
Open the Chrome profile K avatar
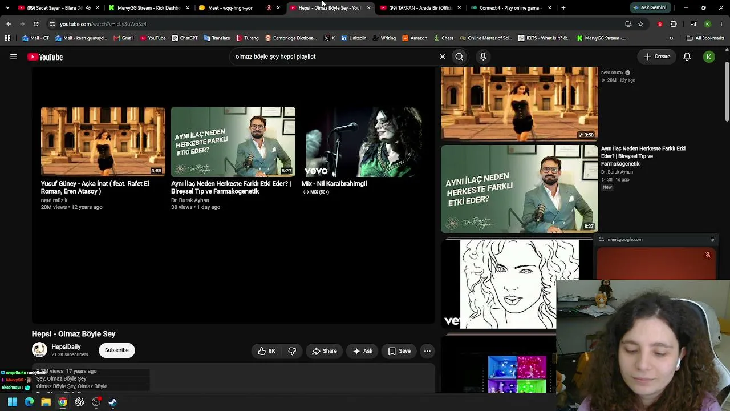[707, 24]
